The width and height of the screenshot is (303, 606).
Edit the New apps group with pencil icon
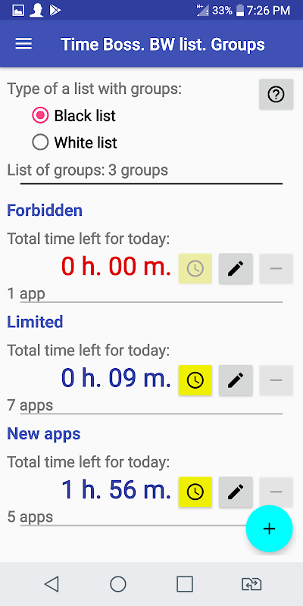coord(236,492)
